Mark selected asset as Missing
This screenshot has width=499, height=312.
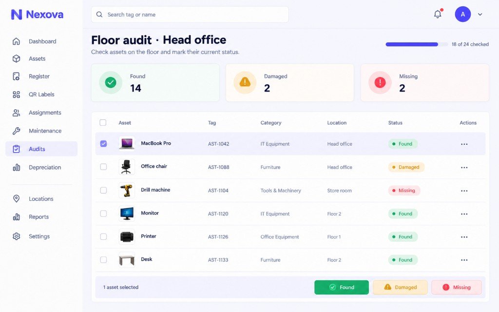click(457, 287)
